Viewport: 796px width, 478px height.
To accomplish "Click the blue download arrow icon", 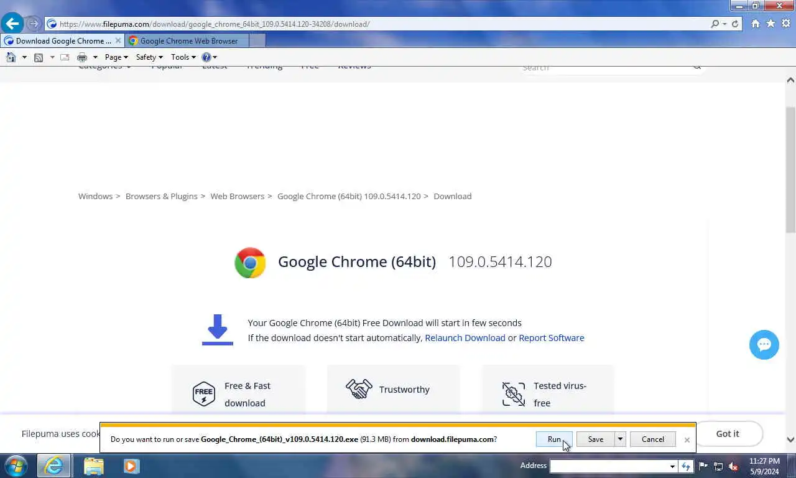I will pyautogui.click(x=217, y=330).
